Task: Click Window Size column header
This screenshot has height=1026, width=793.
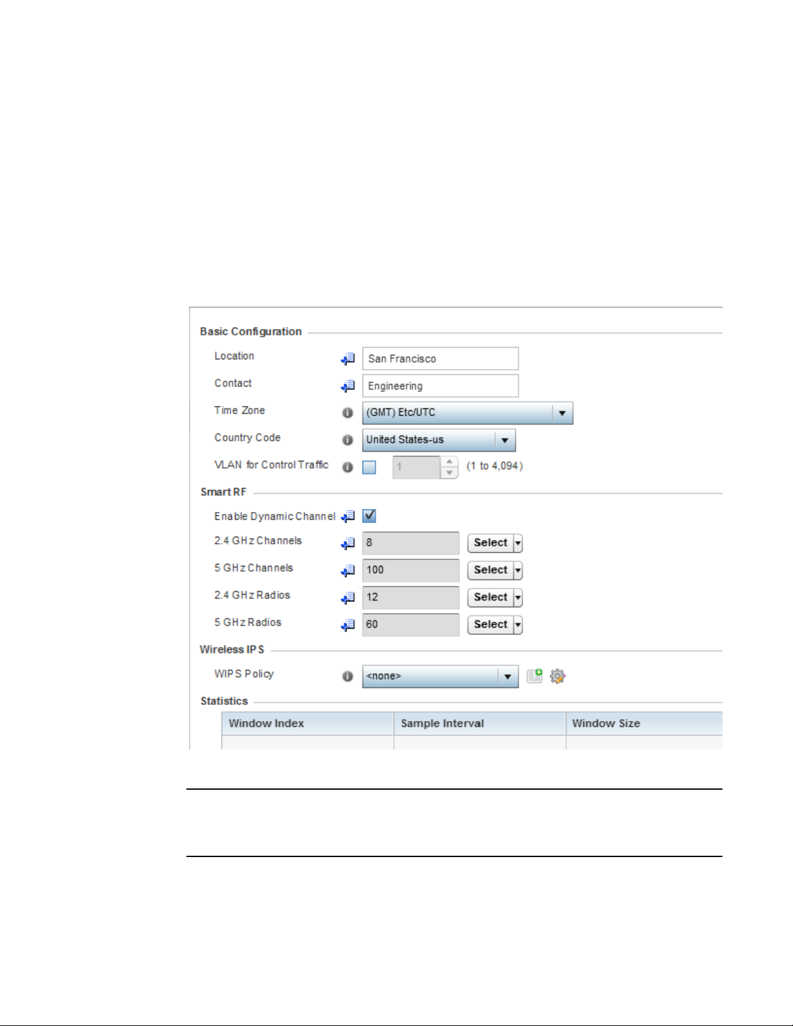Action: tap(644, 724)
